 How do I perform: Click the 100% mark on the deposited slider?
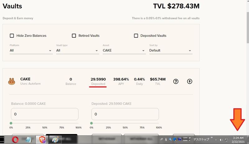tap(159, 123)
